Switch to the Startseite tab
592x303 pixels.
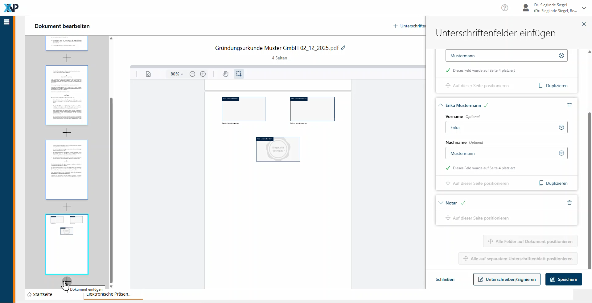click(x=40, y=294)
